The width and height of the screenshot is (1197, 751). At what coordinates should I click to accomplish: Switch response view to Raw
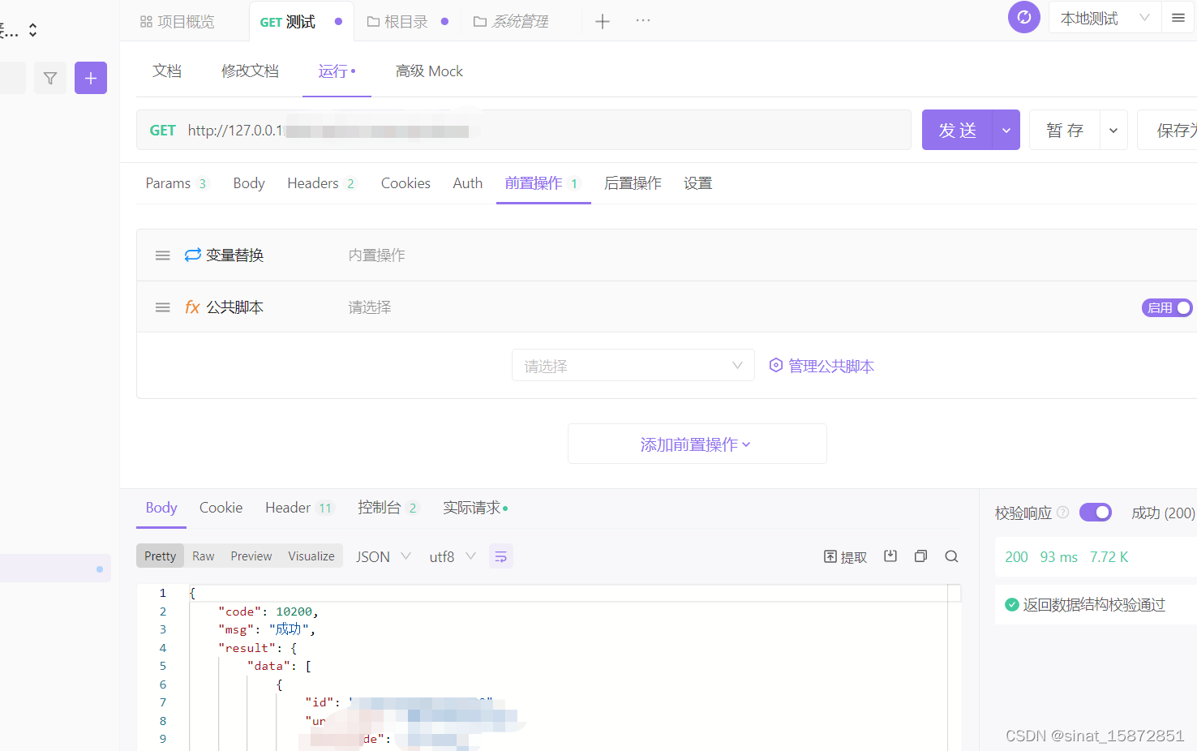tap(204, 556)
